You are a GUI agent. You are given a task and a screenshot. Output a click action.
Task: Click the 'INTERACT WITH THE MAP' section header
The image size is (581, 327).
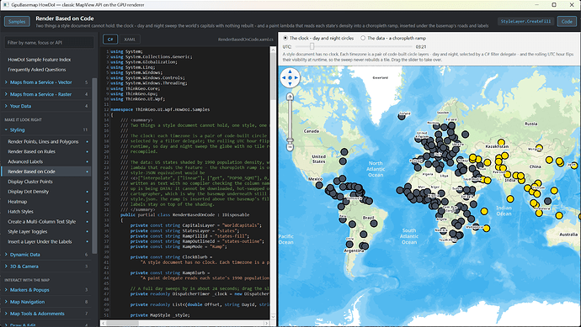(x=27, y=280)
